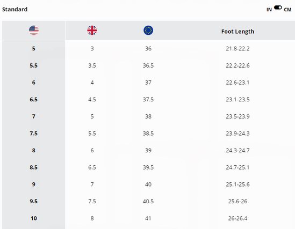Click foot length 24.3-24.7 value
The height and width of the screenshot is (229, 295).
point(238,150)
